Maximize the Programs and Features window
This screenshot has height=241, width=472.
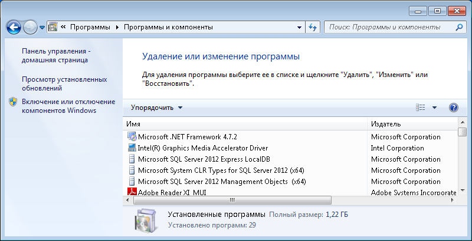[437, 11]
